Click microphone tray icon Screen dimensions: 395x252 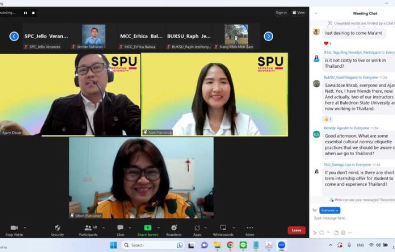[x=349, y=245]
